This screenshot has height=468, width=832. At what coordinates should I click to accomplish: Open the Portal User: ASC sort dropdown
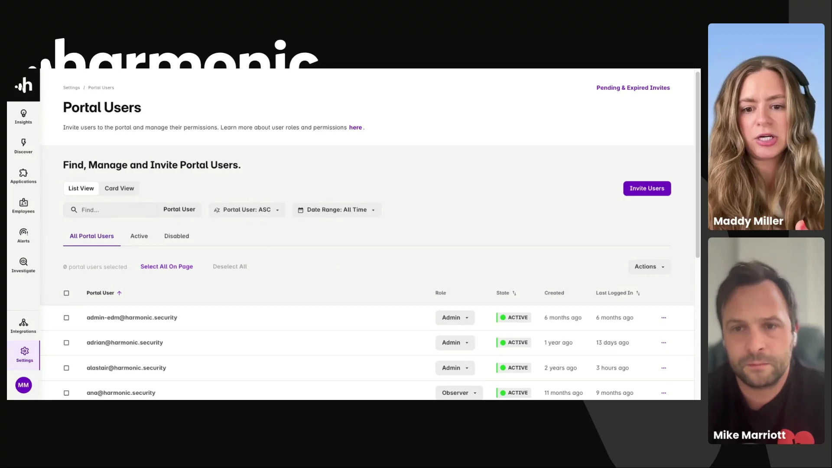(x=247, y=210)
